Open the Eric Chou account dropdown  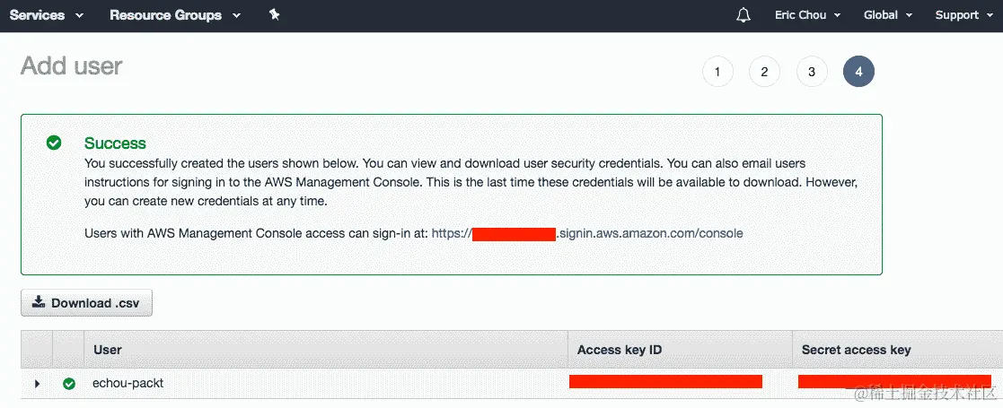pyautogui.click(x=807, y=15)
